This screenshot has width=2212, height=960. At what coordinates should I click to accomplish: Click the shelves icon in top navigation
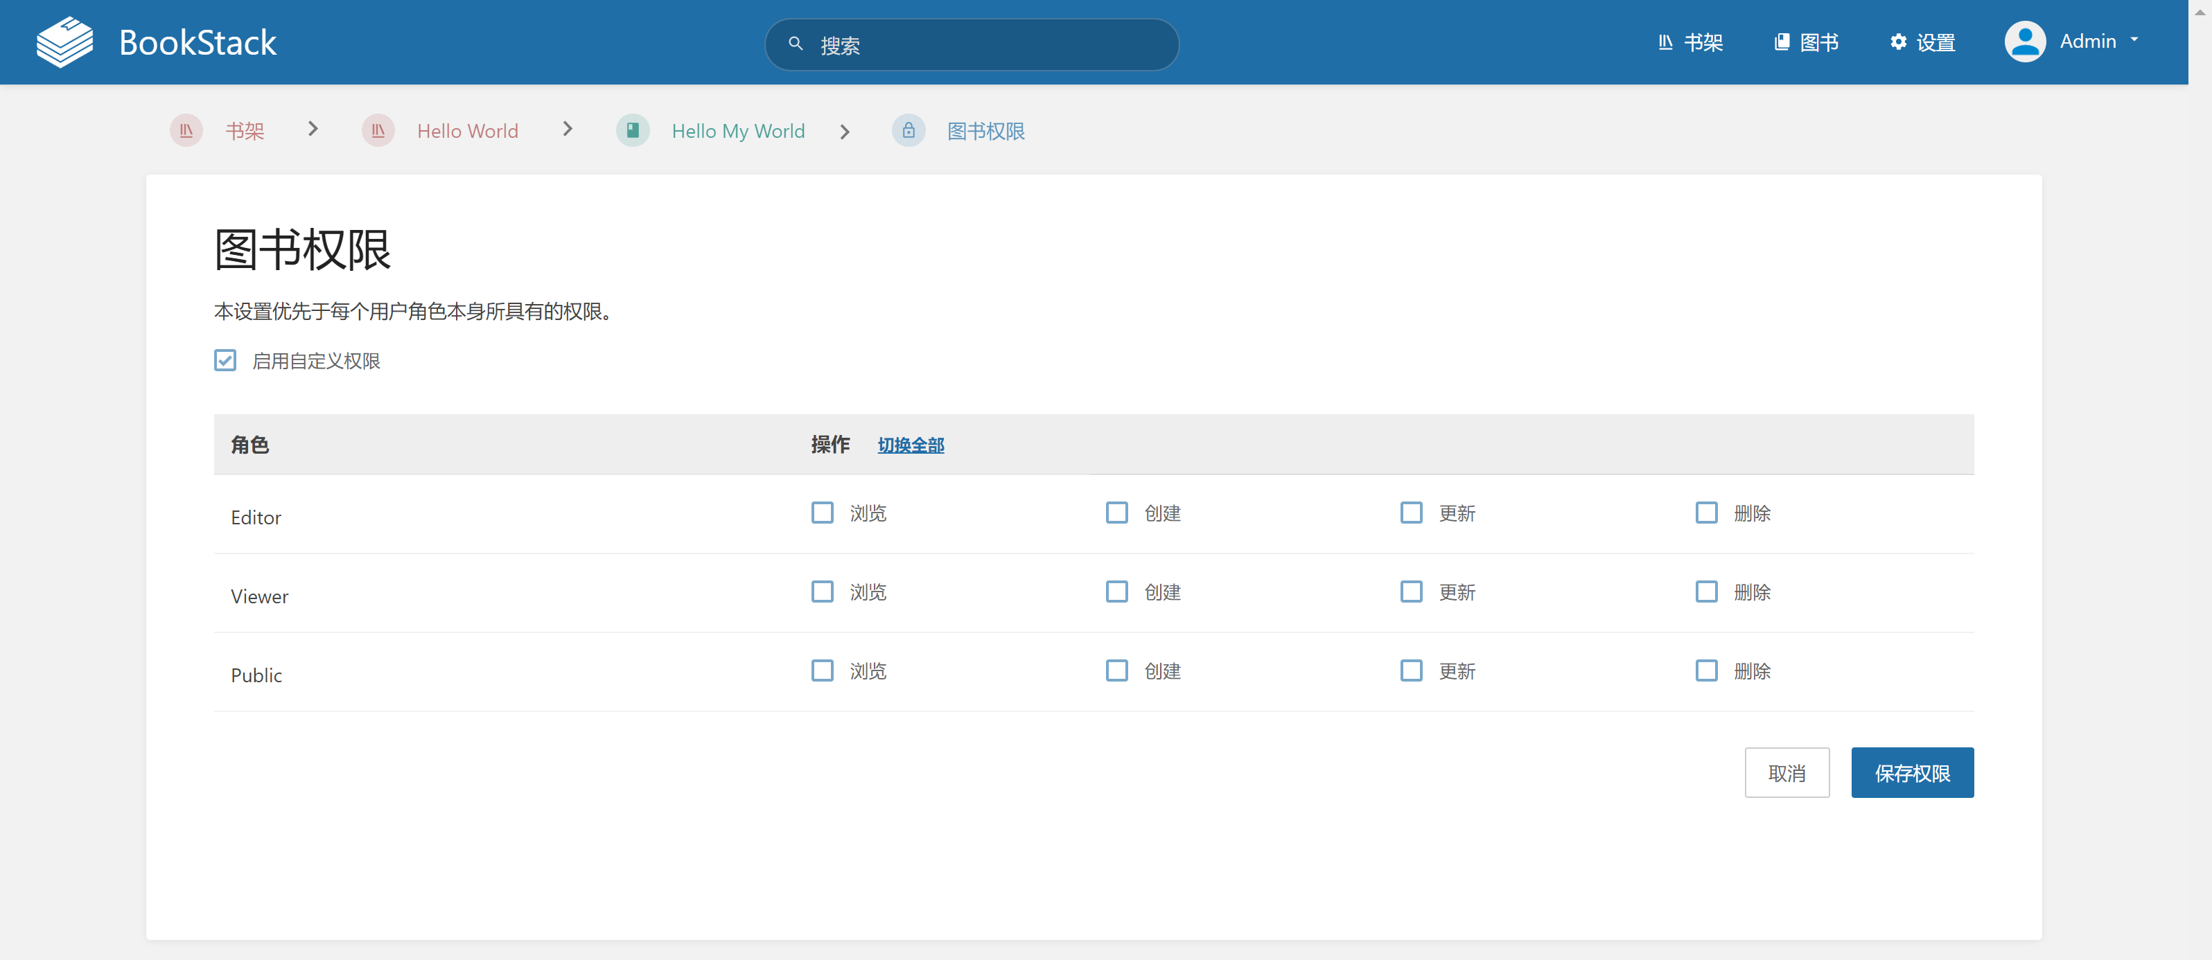(x=1665, y=42)
